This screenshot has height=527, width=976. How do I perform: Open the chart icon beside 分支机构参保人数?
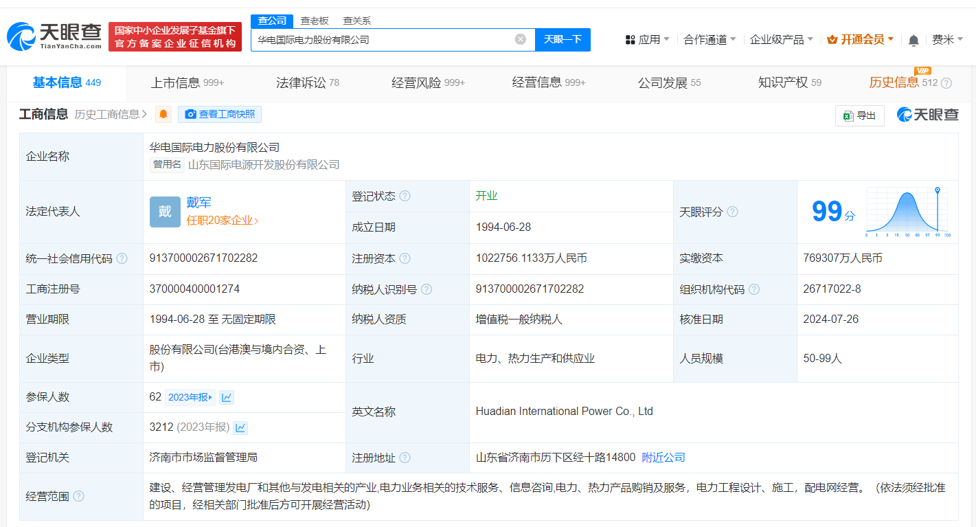pyautogui.click(x=240, y=427)
